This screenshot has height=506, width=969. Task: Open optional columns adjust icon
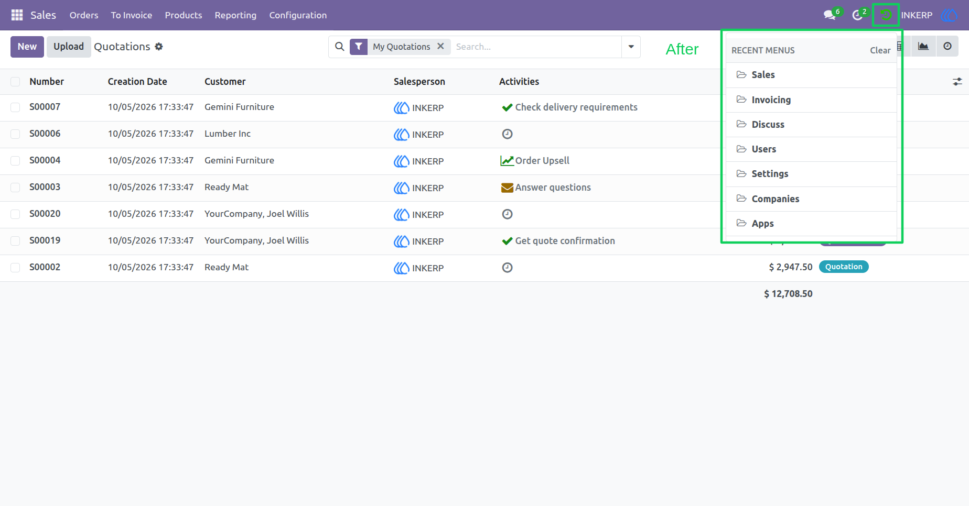pos(957,82)
